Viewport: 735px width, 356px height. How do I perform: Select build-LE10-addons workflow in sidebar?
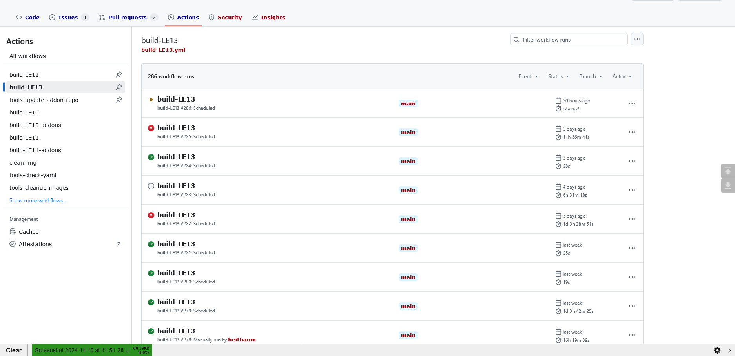(35, 125)
